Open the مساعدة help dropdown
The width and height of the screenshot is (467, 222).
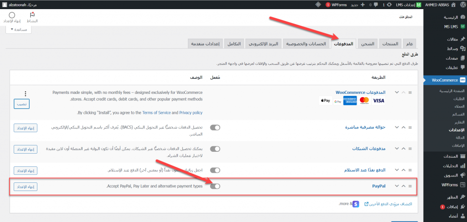(18, 30)
